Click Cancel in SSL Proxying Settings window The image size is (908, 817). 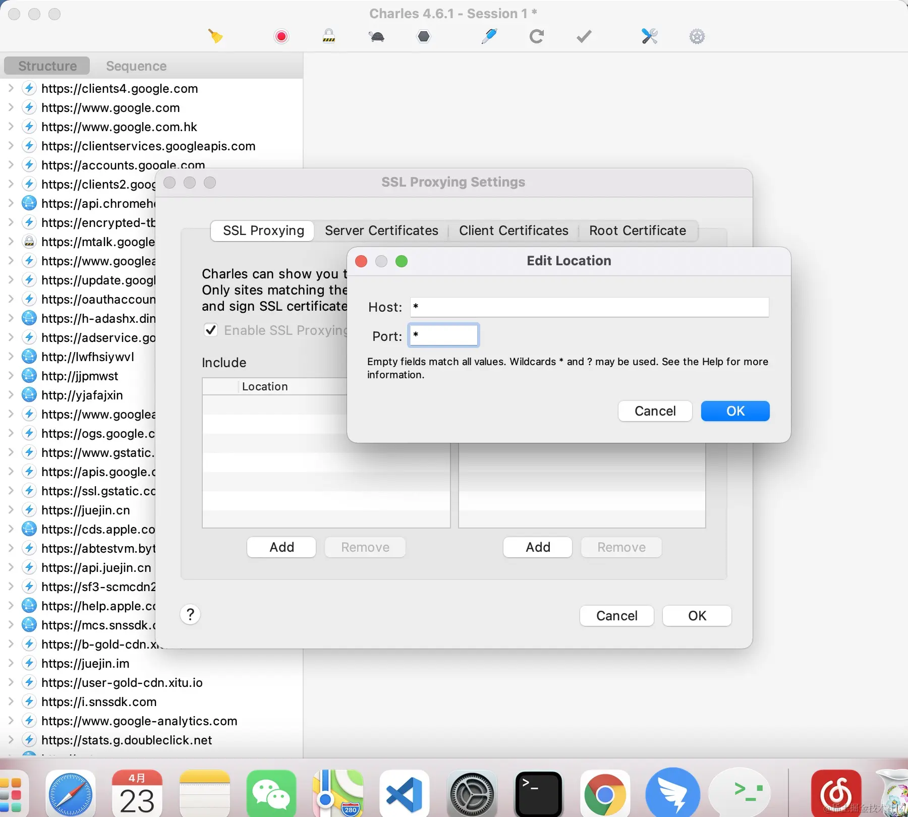(616, 616)
